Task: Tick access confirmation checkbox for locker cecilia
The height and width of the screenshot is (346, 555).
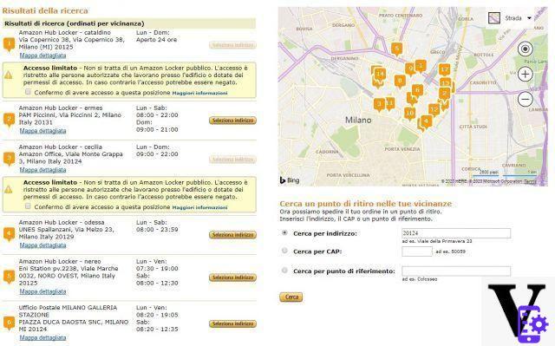Action: coord(28,206)
